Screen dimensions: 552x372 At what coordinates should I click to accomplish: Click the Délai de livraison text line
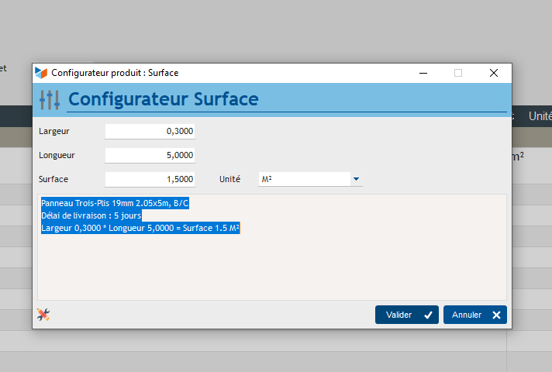[x=91, y=215]
